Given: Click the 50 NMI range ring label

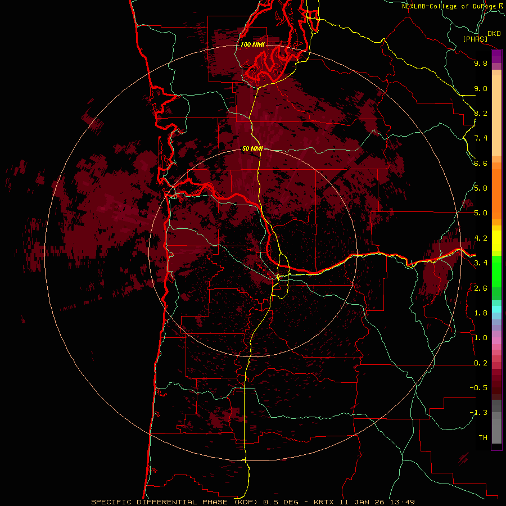Looking at the screenshot, I should [x=252, y=148].
